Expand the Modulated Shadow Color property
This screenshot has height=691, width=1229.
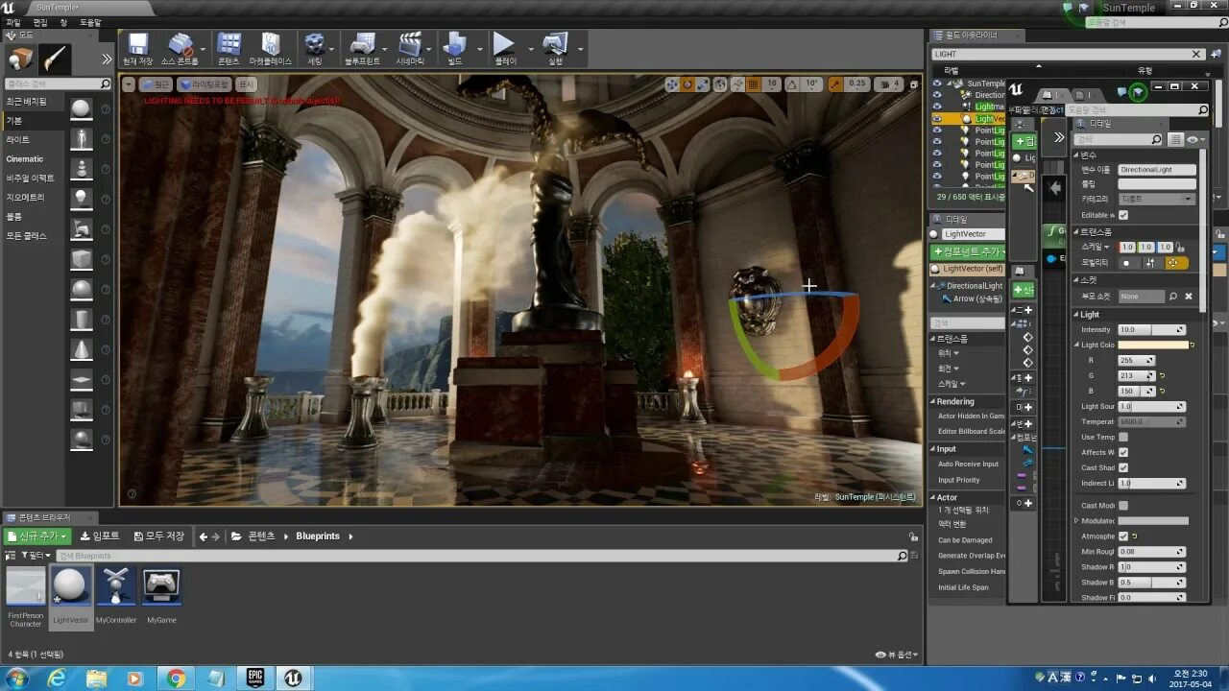(1076, 521)
